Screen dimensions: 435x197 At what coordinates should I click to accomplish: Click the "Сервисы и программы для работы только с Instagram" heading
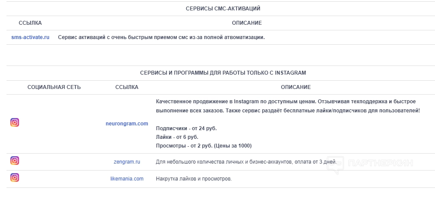tap(223, 73)
